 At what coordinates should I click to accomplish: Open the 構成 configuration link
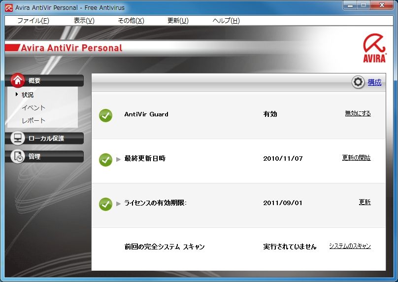pyautogui.click(x=375, y=82)
